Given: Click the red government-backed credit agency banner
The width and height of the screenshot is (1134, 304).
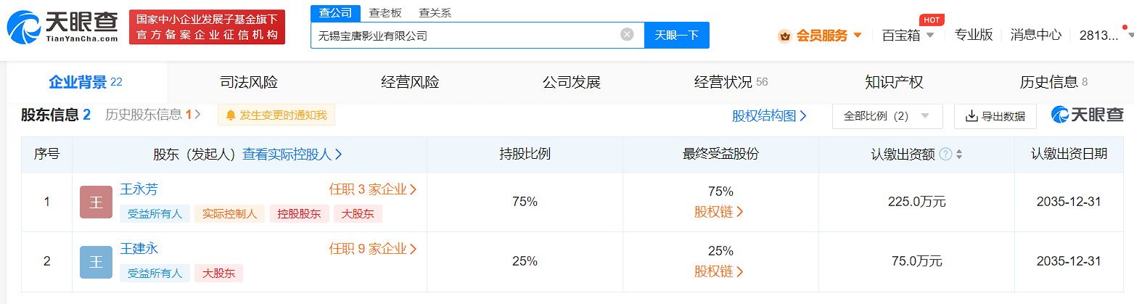Looking at the screenshot, I should coord(207,27).
